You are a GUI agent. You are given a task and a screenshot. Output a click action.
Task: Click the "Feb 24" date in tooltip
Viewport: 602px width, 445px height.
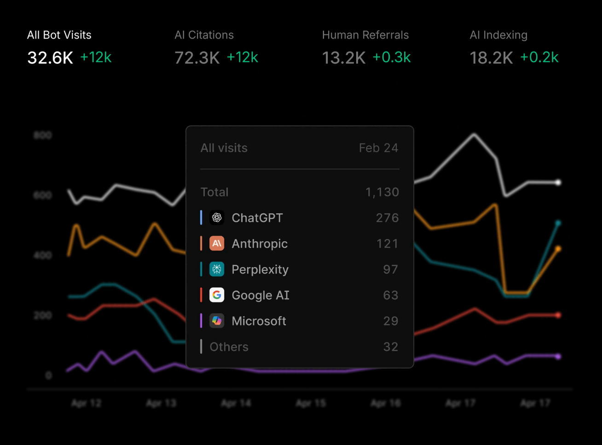(x=379, y=148)
